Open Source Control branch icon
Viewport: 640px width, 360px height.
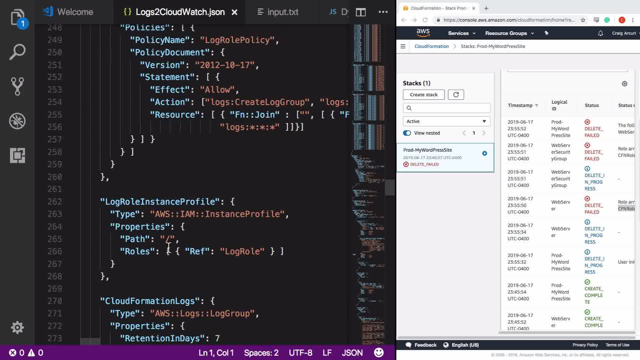click(17, 87)
